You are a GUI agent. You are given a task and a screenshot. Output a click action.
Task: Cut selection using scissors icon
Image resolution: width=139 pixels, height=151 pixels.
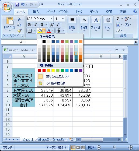coord(19,19)
